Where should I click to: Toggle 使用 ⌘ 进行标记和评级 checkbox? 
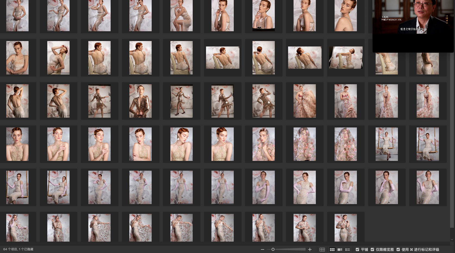(x=398, y=249)
